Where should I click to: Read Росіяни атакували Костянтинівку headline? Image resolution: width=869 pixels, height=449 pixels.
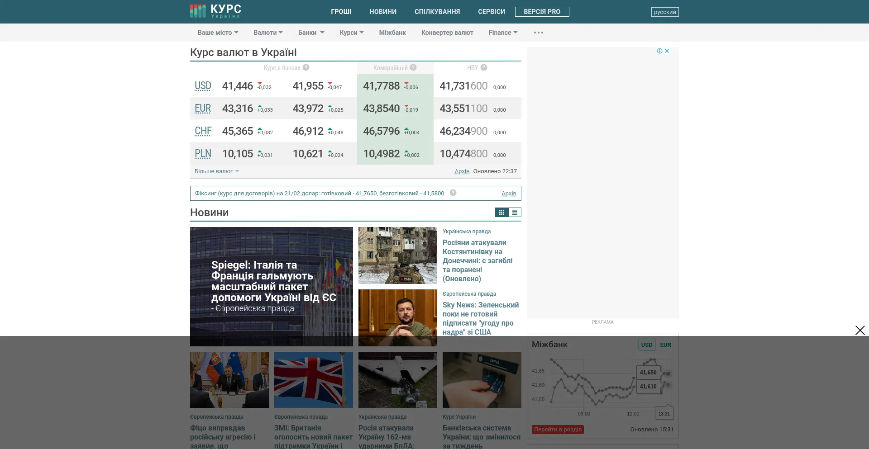coord(477,260)
